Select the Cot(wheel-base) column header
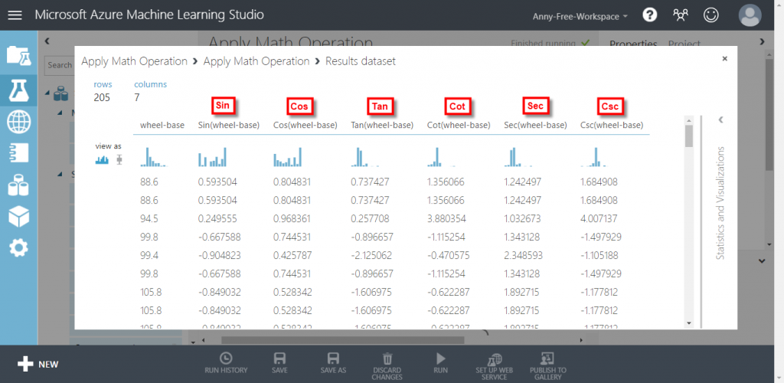 [x=459, y=125]
